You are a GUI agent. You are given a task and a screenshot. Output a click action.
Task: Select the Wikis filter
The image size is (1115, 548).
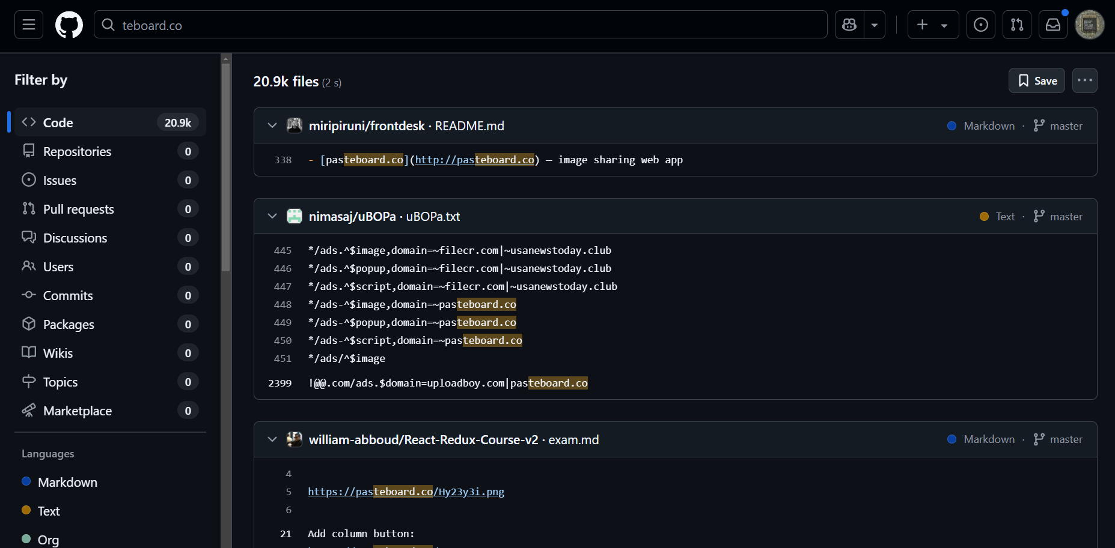tap(110, 353)
